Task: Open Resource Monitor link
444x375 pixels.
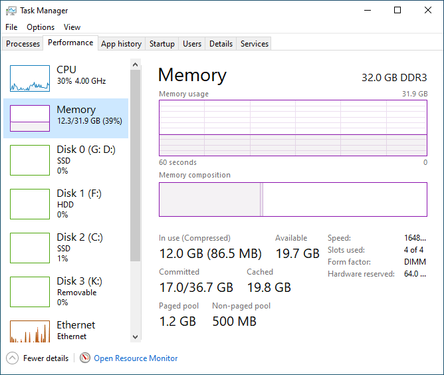Action: pyautogui.click(x=136, y=358)
